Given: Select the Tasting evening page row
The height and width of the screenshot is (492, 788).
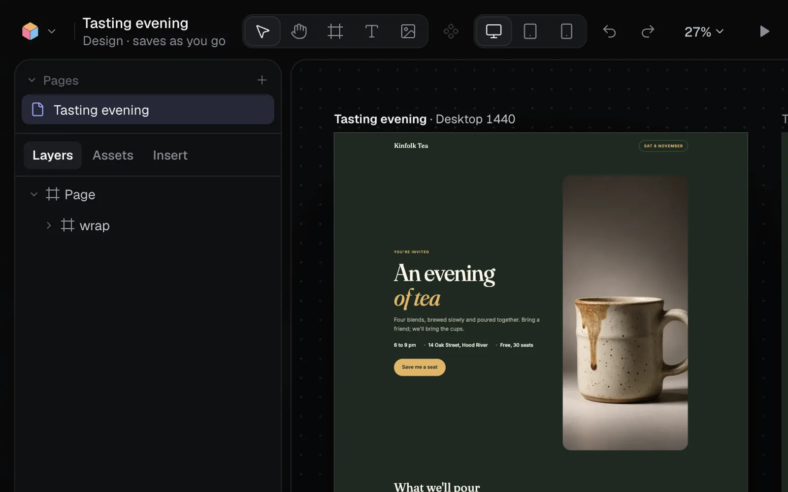Looking at the screenshot, I should [148, 110].
